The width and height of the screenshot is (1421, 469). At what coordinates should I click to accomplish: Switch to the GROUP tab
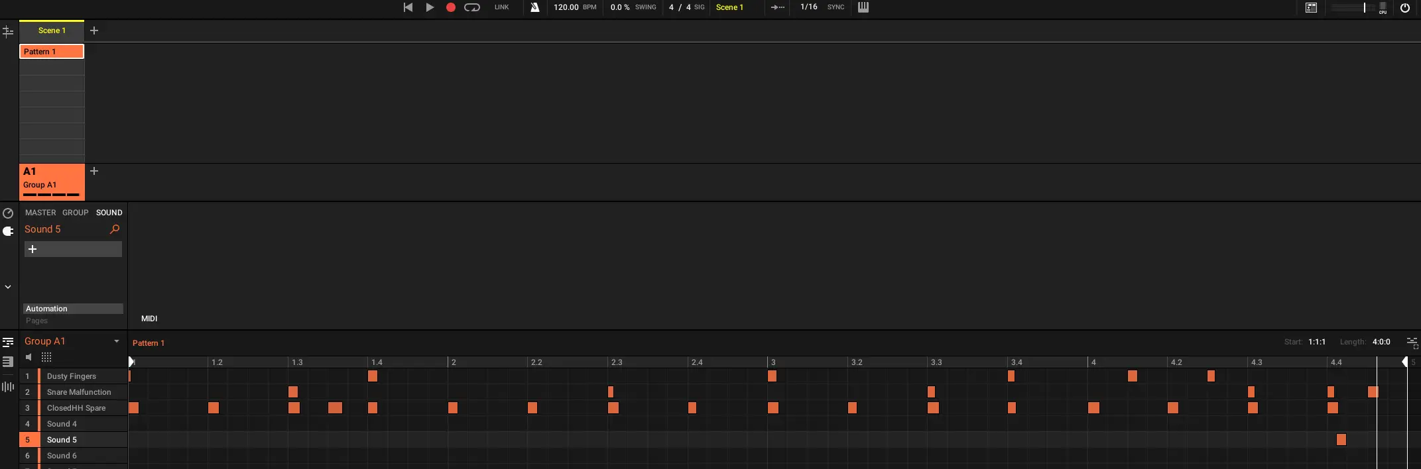[75, 213]
